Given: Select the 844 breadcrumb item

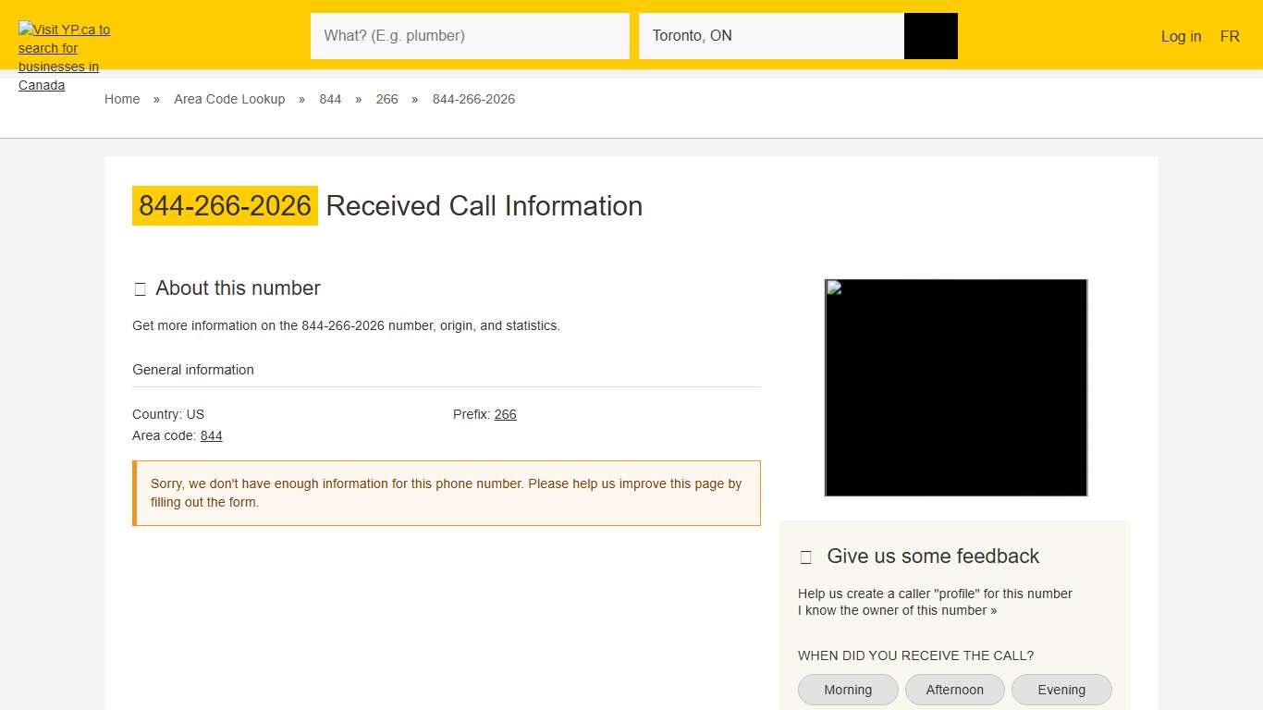Looking at the screenshot, I should (330, 99).
